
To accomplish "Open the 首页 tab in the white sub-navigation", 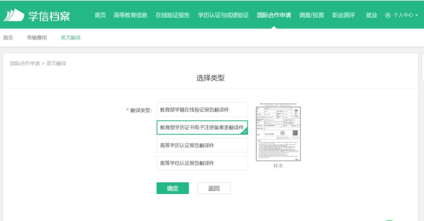I will (x=8, y=38).
